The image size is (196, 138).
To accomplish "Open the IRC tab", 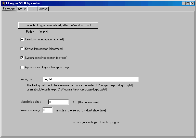I will [x=31, y=9].
